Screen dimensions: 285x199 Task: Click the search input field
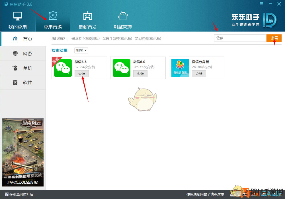click(240, 38)
